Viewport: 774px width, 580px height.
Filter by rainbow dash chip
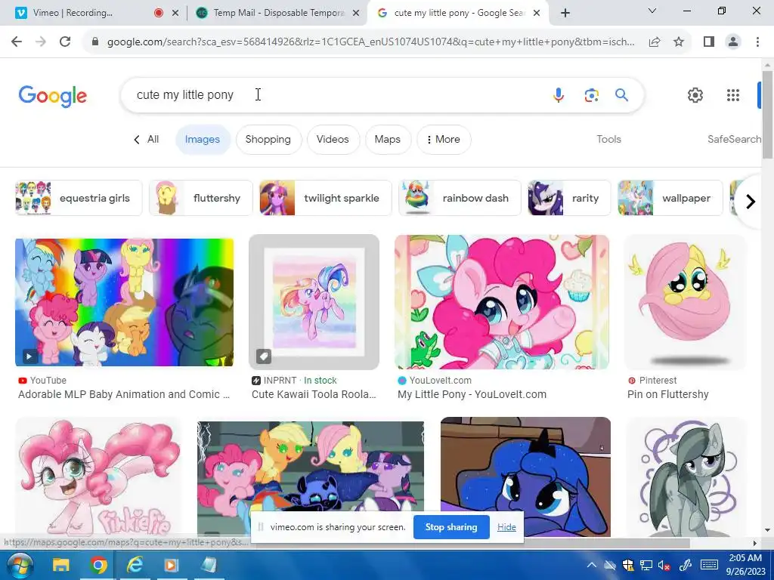460,199
